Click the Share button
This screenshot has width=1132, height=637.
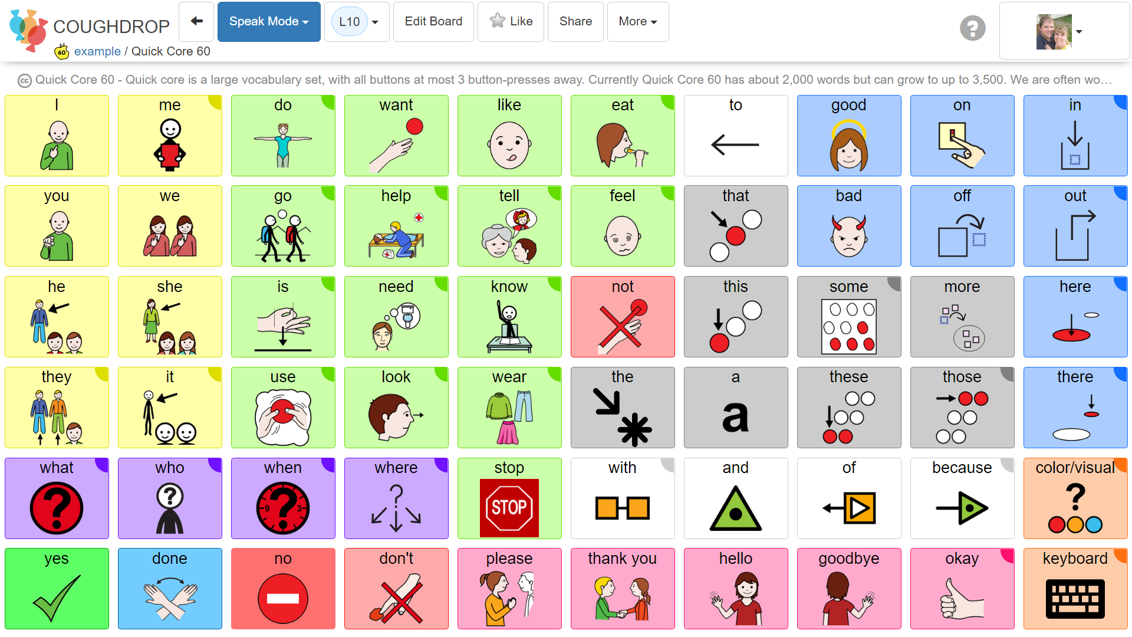575,22
